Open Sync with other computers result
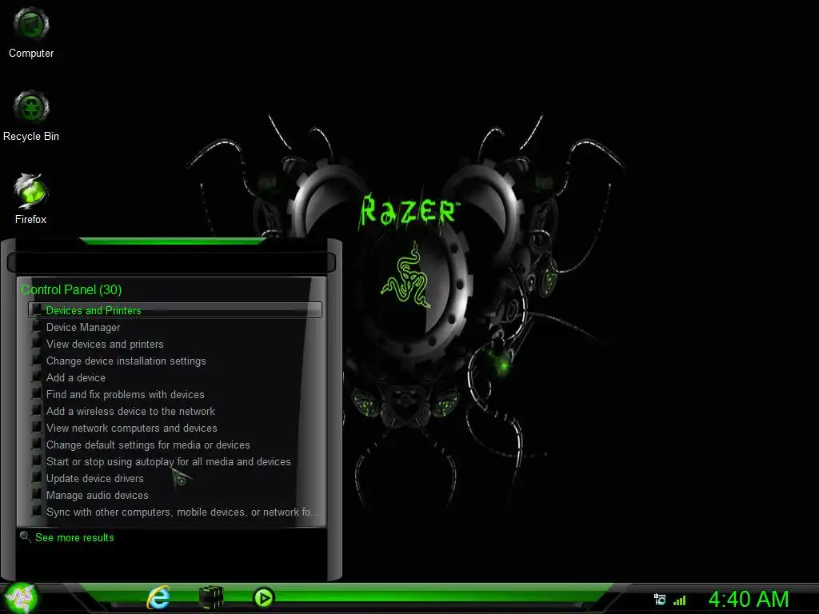The height and width of the screenshot is (614, 819). [x=175, y=512]
